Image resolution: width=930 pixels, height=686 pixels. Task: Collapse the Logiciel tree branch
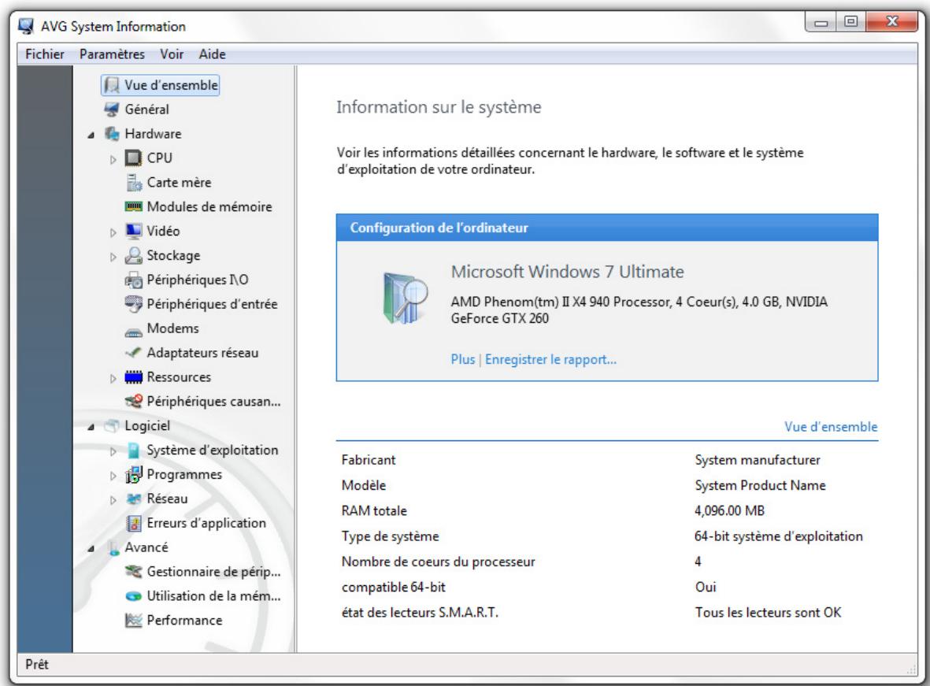tap(91, 427)
